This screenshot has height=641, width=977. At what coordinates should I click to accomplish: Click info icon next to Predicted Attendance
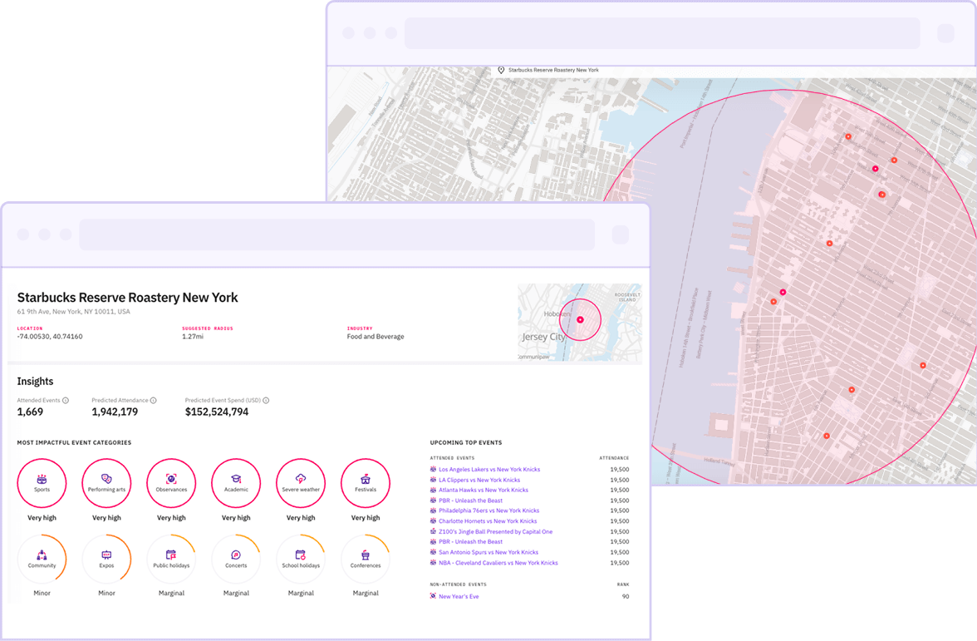tap(153, 401)
